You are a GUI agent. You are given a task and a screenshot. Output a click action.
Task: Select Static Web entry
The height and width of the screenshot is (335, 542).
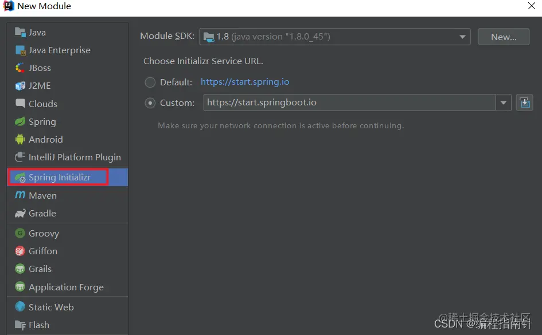[68, 307]
